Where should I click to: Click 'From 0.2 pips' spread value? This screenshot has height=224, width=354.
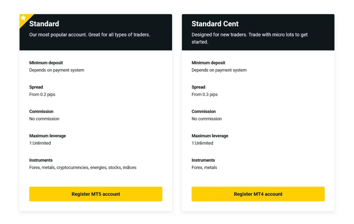coord(42,94)
